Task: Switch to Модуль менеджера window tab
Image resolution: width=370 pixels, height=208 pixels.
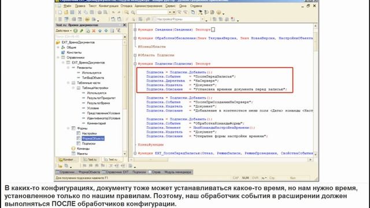Action: click(x=171, y=172)
